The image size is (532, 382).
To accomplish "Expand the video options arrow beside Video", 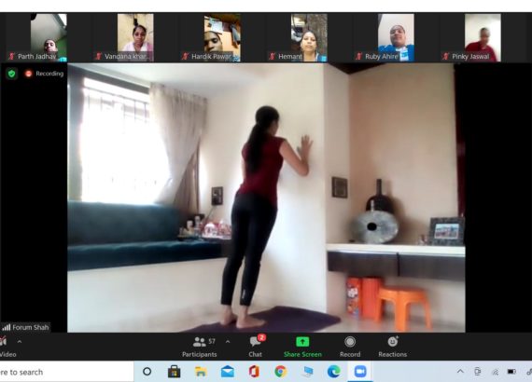I will [x=20, y=342].
